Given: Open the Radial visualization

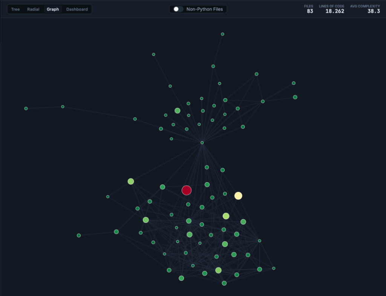Looking at the screenshot, I should pyautogui.click(x=33, y=9).
